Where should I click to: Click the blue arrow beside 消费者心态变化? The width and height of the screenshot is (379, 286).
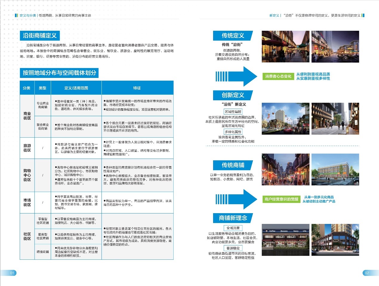click(x=236, y=76)
